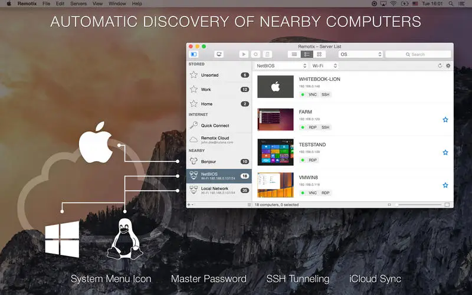This screenshot has width=472, height=295.
Task: Click the add-server monitor toolbar icon
Action: [219, 54]
